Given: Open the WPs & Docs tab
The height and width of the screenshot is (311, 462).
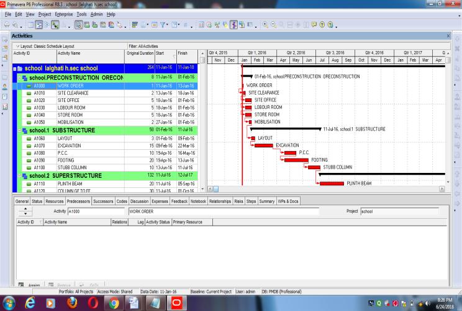Looking at the screenshot, I should click(288, 202).
